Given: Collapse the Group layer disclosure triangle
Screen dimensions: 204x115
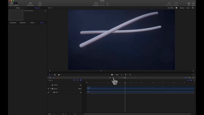Looking at the screenshot, I should coord(51,89).
